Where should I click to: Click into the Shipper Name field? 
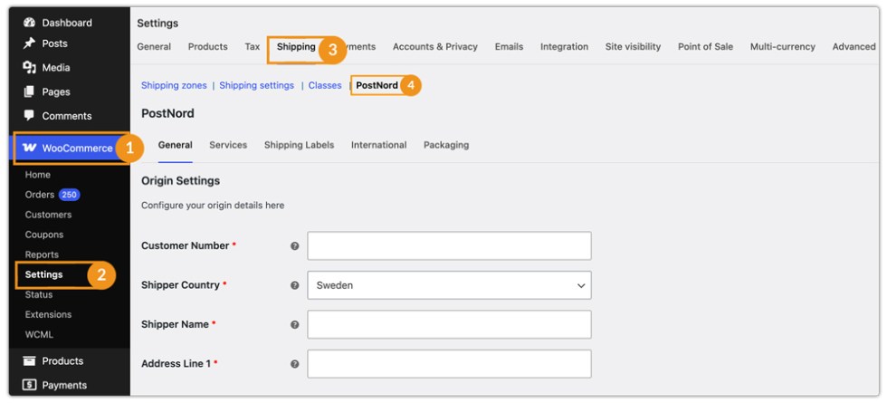point(449,324)
